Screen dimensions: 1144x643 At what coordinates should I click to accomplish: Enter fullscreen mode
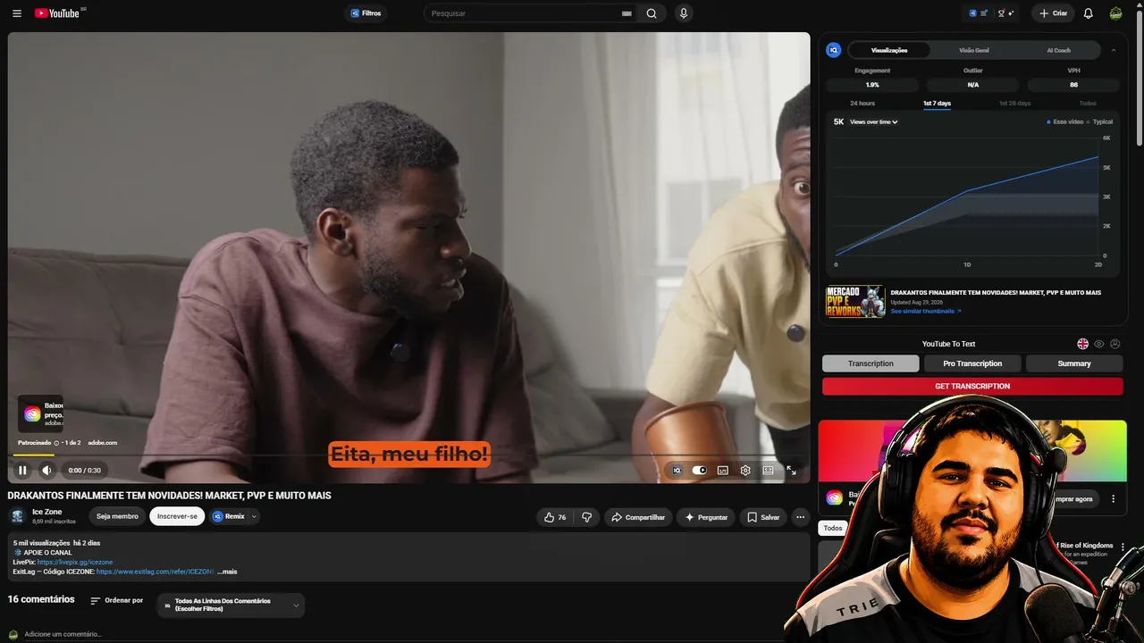791,470
